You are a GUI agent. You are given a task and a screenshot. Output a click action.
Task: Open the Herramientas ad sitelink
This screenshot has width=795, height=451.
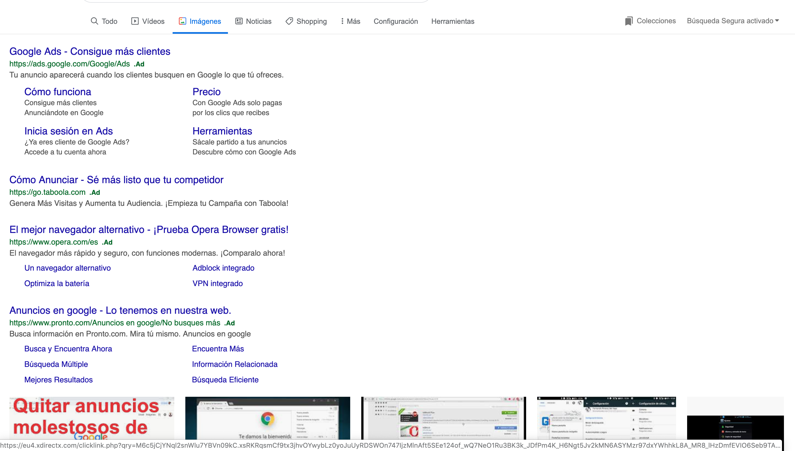222,131
